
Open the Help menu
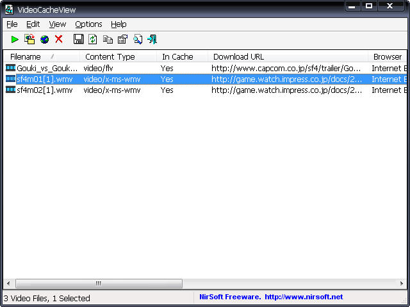pos(119,24)
